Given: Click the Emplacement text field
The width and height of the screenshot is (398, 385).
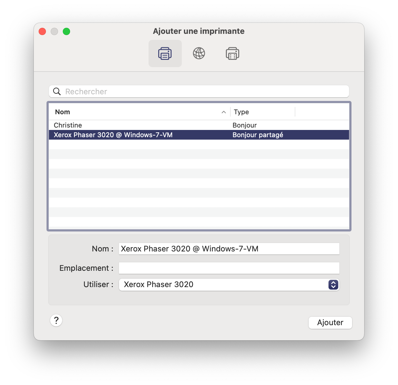Looking at the screenshot, I should (x=229, y=268).
